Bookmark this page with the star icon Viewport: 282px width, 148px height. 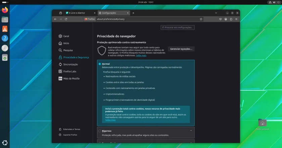(x=201, y=19)
